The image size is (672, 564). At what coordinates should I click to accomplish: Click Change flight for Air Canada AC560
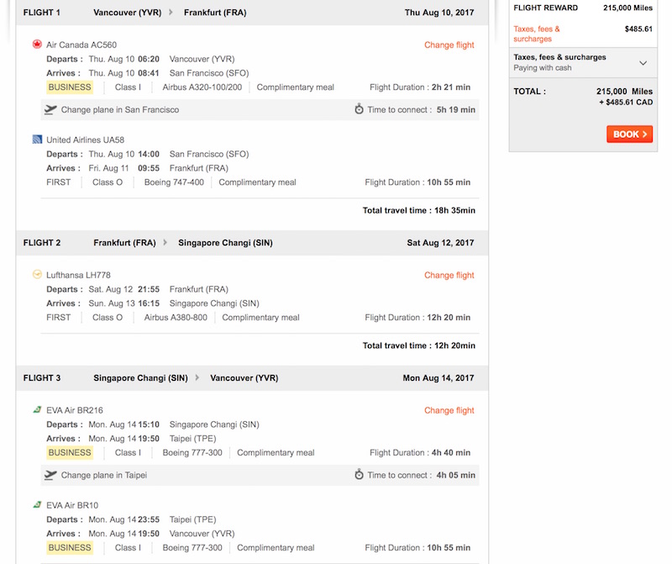(x=449, y=45)
